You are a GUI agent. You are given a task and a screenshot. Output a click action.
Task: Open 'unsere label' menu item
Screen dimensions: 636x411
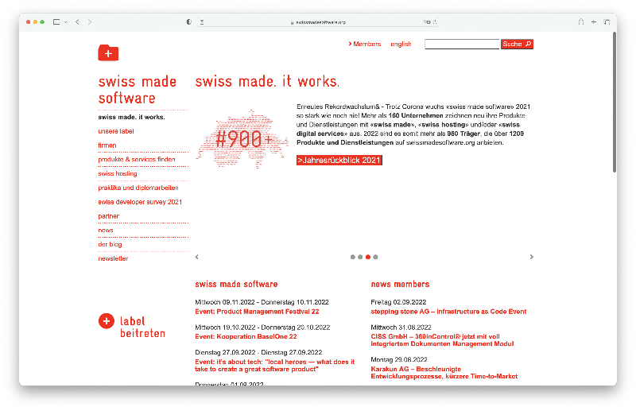116,131
